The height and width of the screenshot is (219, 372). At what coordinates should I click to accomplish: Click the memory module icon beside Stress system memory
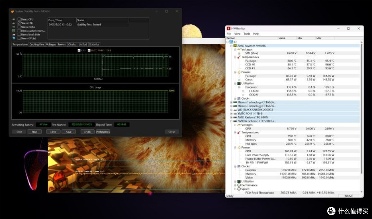click(13, 31)
